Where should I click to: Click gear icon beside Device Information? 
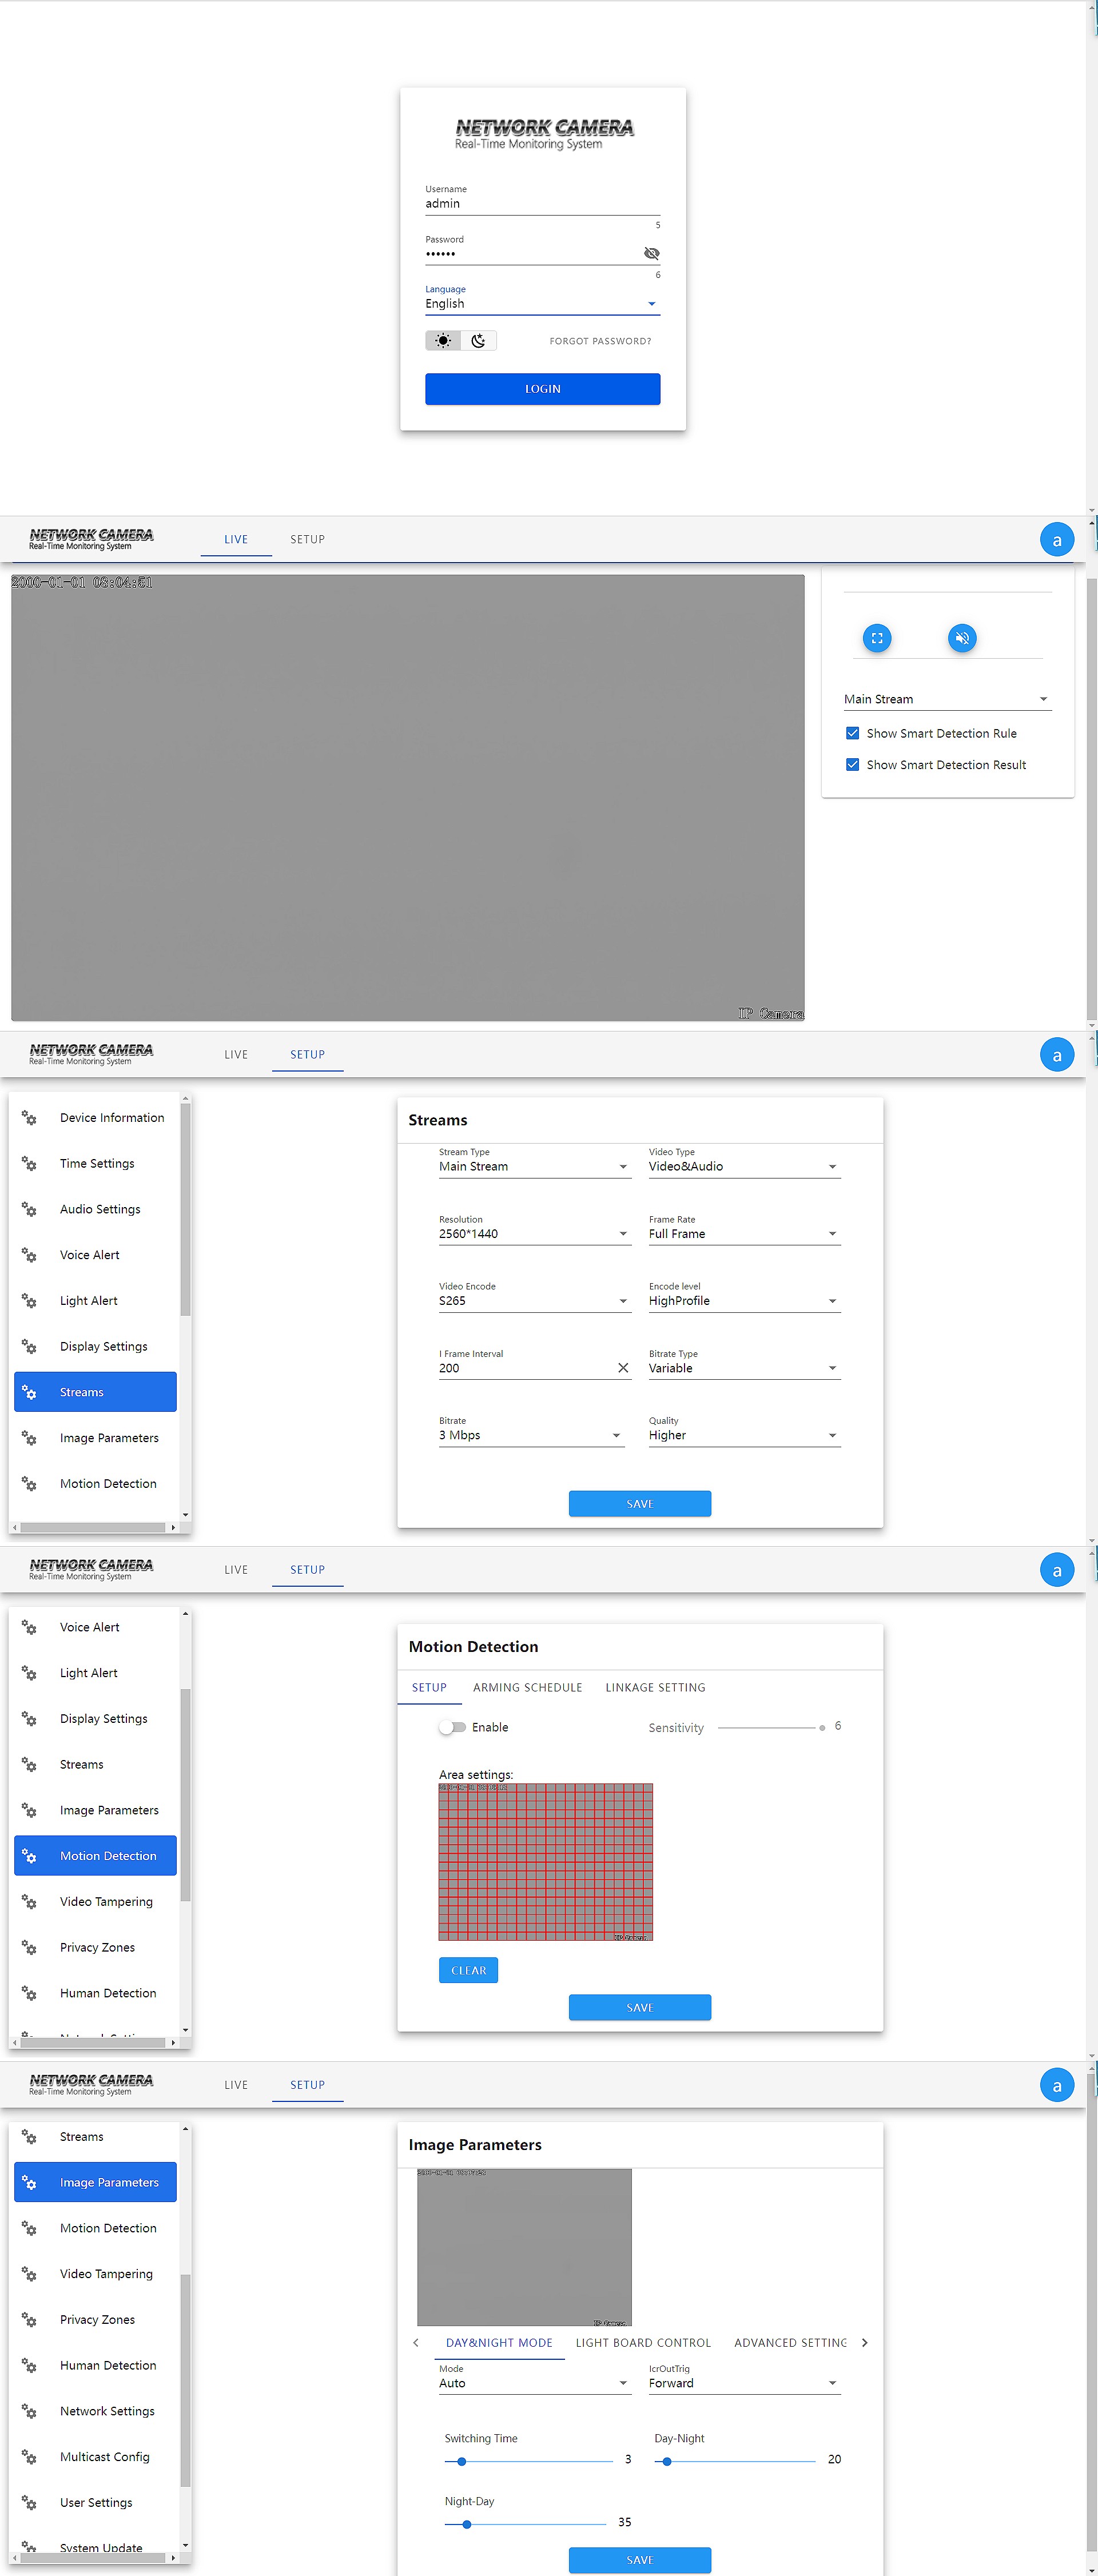pos(30,1118)
